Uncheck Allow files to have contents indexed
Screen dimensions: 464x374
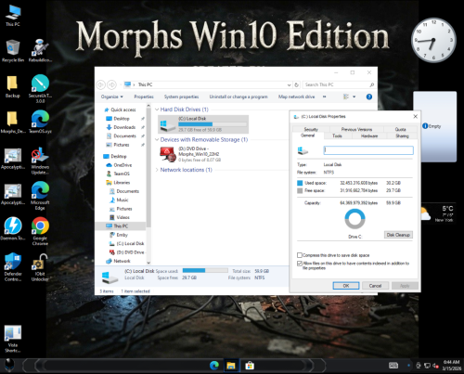tap(299, 264)
